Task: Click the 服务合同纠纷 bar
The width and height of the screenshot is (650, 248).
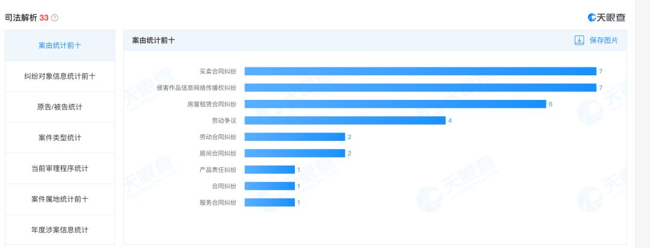Action: click(270, 202)
